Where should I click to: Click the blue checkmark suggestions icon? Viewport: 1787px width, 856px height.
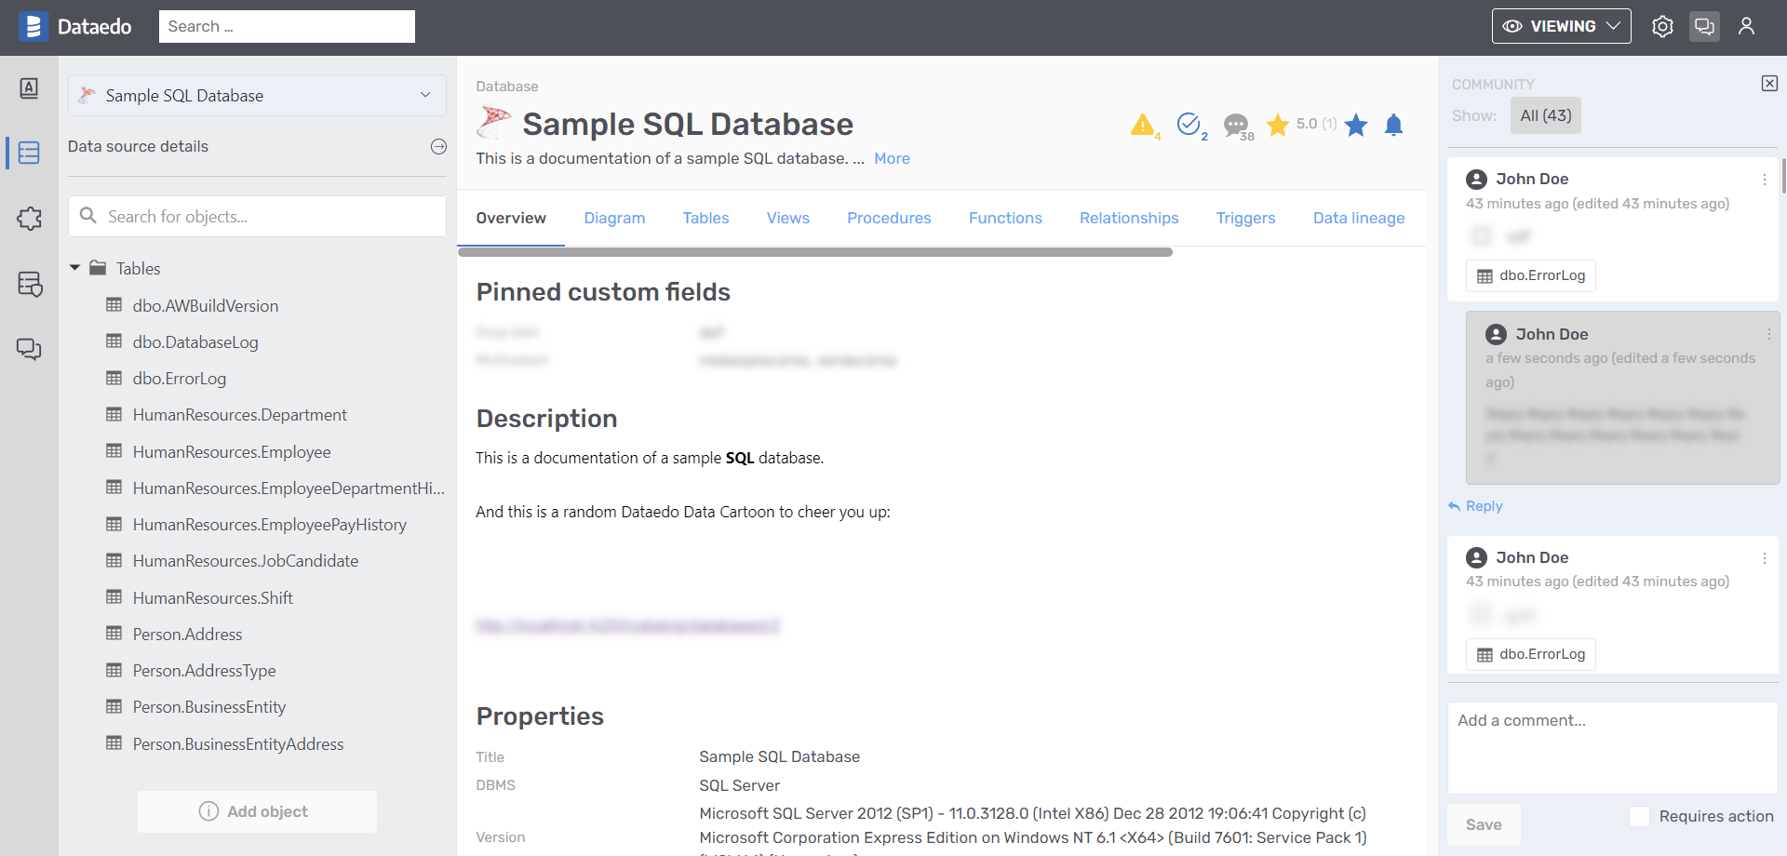[1189, 124]
